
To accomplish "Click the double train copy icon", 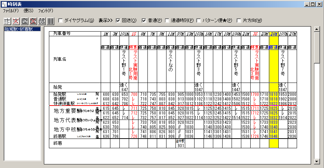I will pos(42,20).
